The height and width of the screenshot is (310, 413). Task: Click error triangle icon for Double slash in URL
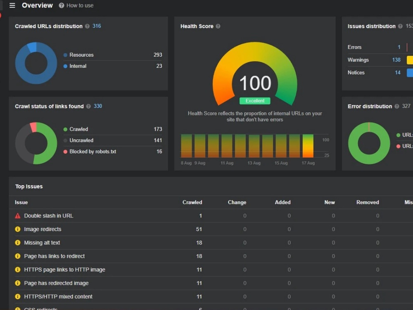click(18, 216)
